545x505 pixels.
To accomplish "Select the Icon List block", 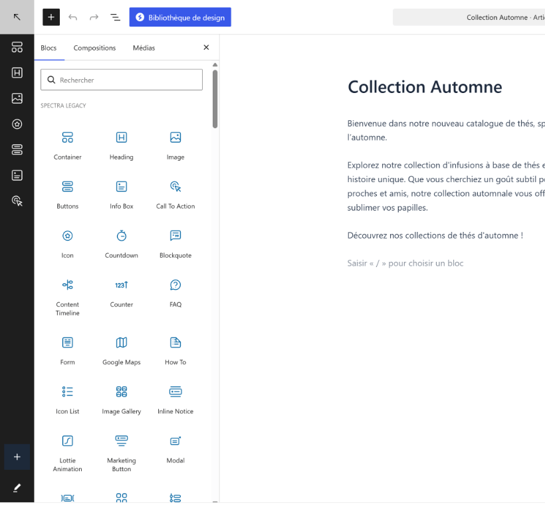I will point(67,400).
